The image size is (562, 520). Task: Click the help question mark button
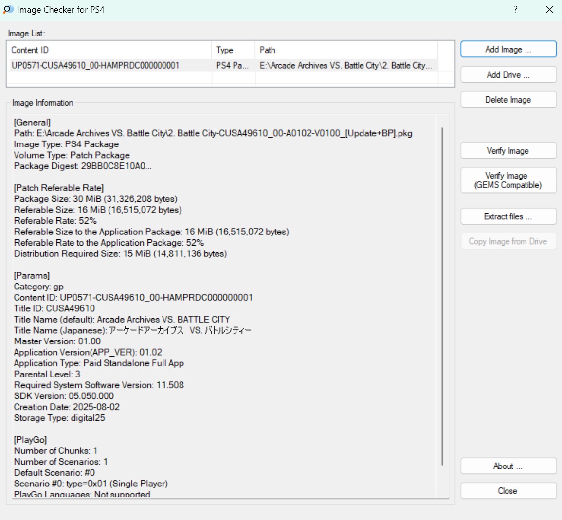click(x=515, y=10)
